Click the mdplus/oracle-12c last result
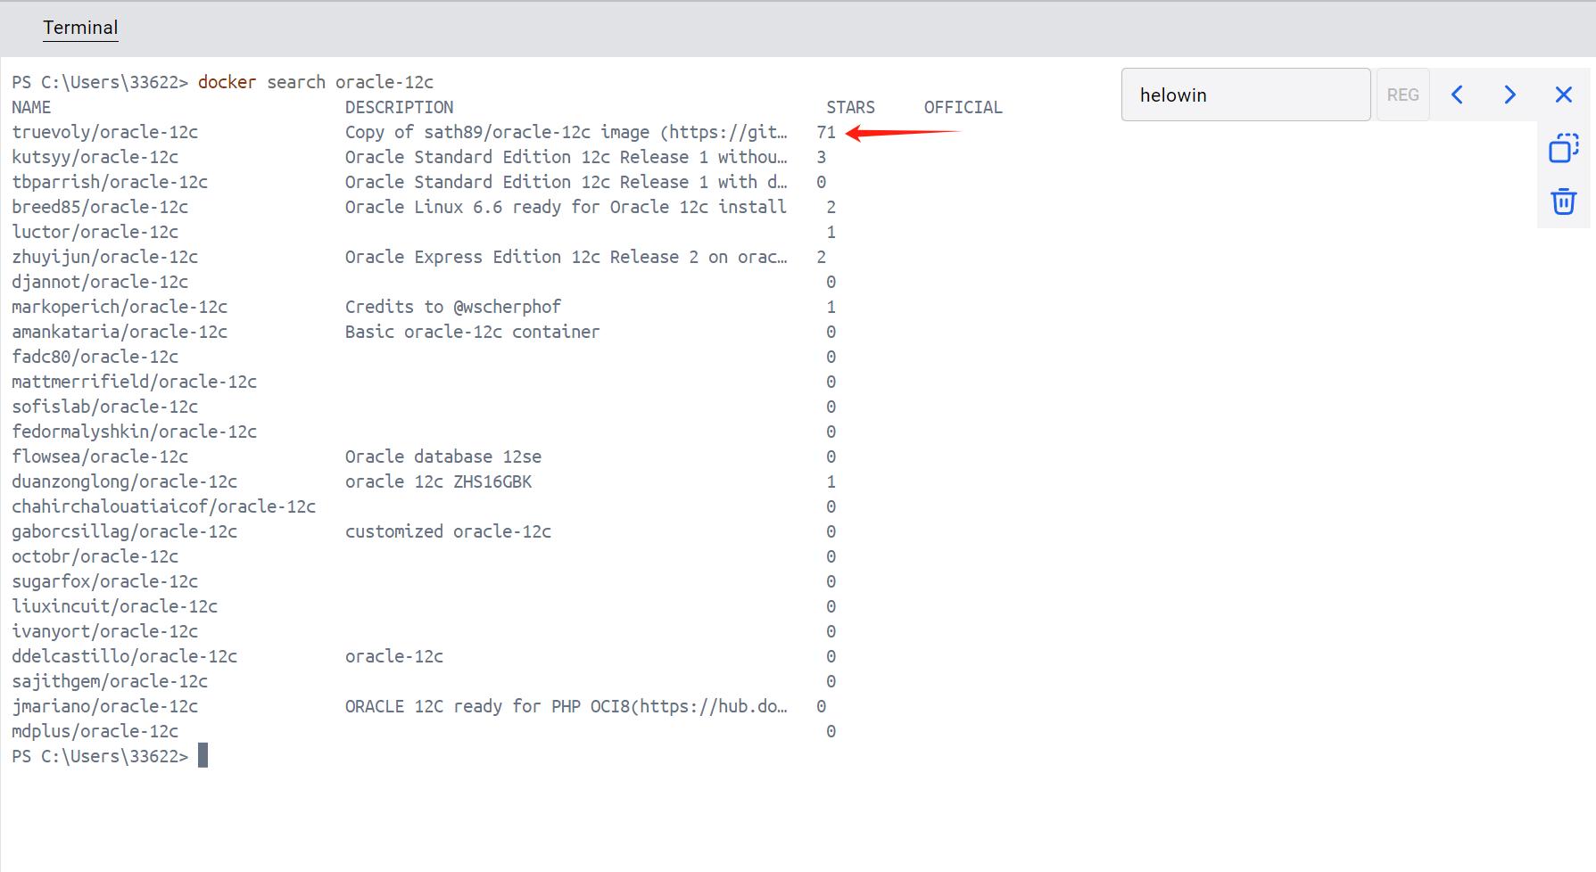Screen dimensions: 1596x872 coord(95,731)
